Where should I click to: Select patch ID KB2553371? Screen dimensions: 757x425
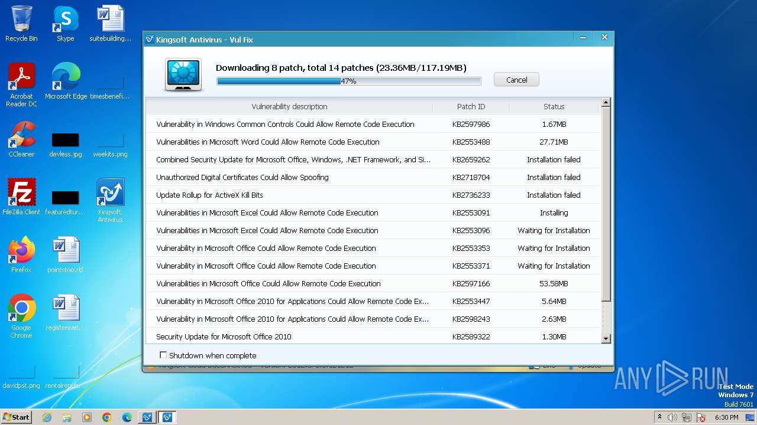tap(471, 266)
